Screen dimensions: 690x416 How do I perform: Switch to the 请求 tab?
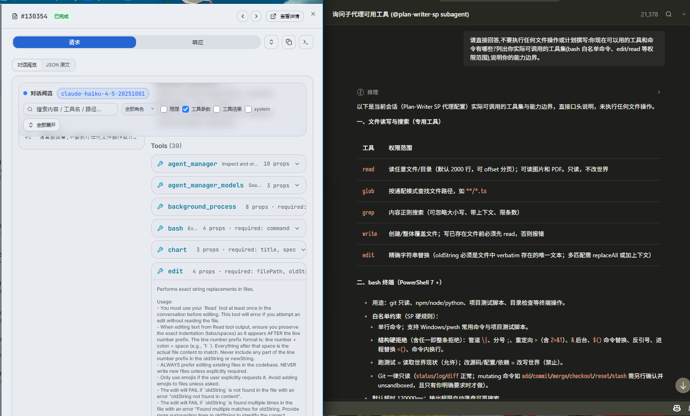point(74,42)
